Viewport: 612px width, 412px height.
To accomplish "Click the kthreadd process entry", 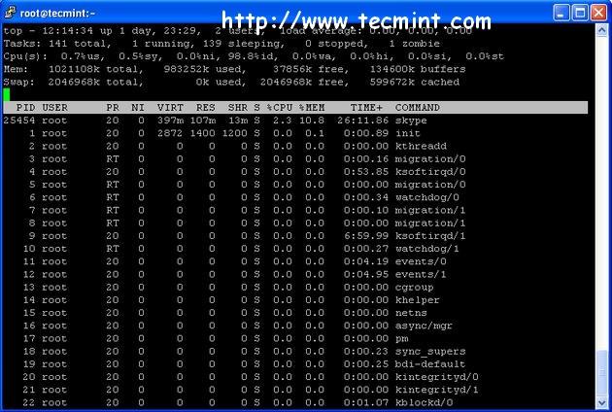I will tap(421, 146).
